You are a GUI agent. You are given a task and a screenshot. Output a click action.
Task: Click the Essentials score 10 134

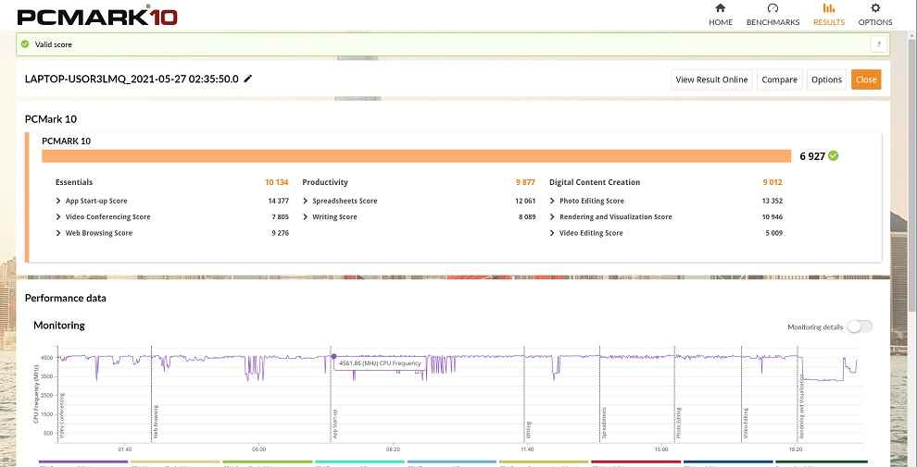click(x=277, y=182)
